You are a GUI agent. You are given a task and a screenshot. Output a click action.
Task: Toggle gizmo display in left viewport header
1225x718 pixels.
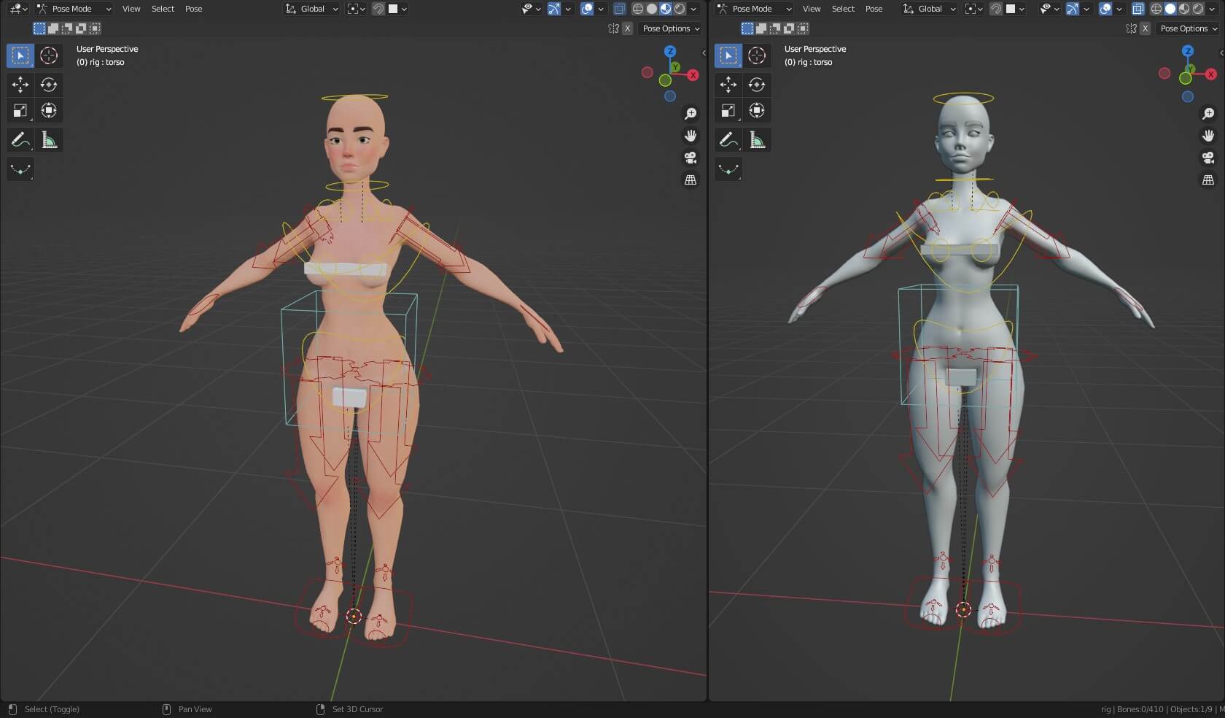[x=554, y=9]
